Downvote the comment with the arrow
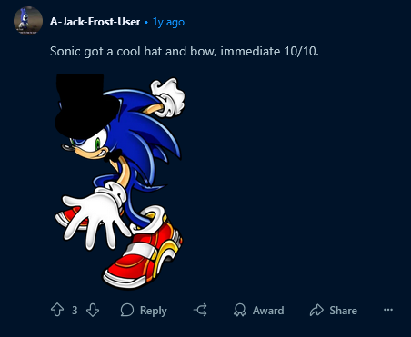Viewport: 411px width, 337px height. 93,310
